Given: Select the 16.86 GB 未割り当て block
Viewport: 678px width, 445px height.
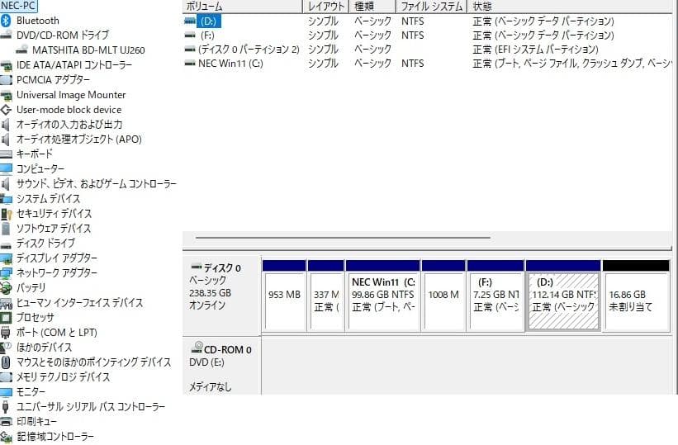Looking at the screenshot, I should click(636, 296).
